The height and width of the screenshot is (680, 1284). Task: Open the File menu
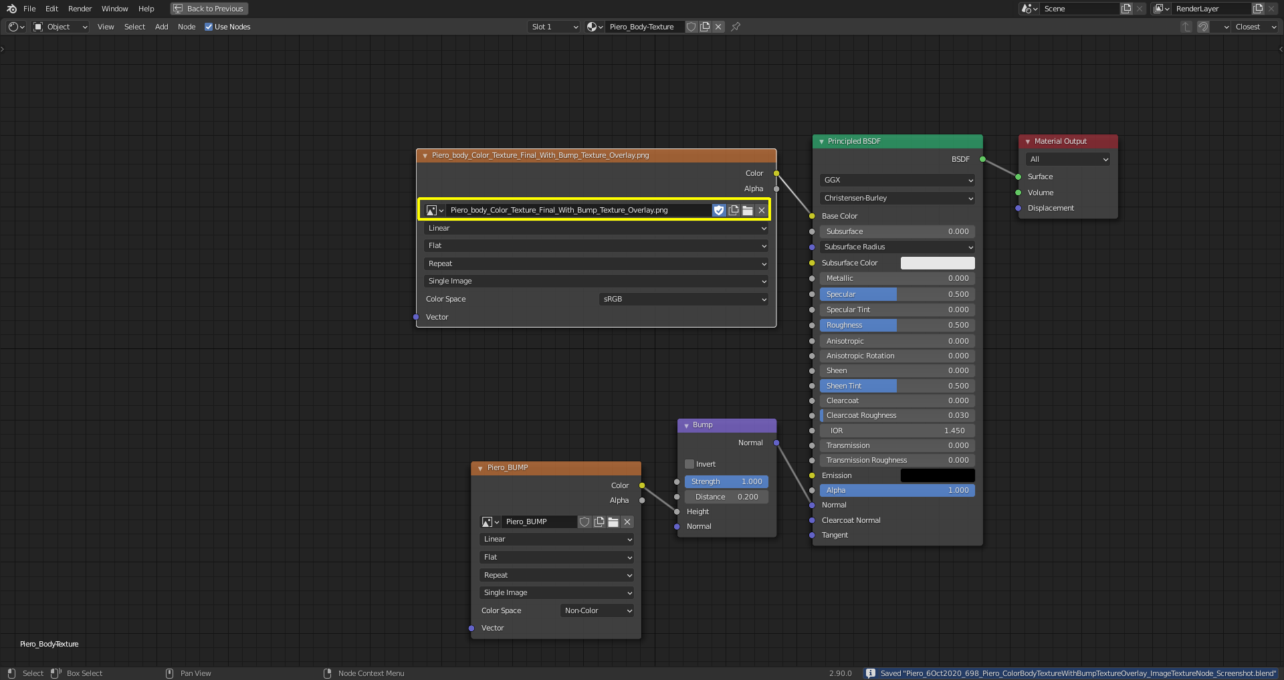coord(29,9)
